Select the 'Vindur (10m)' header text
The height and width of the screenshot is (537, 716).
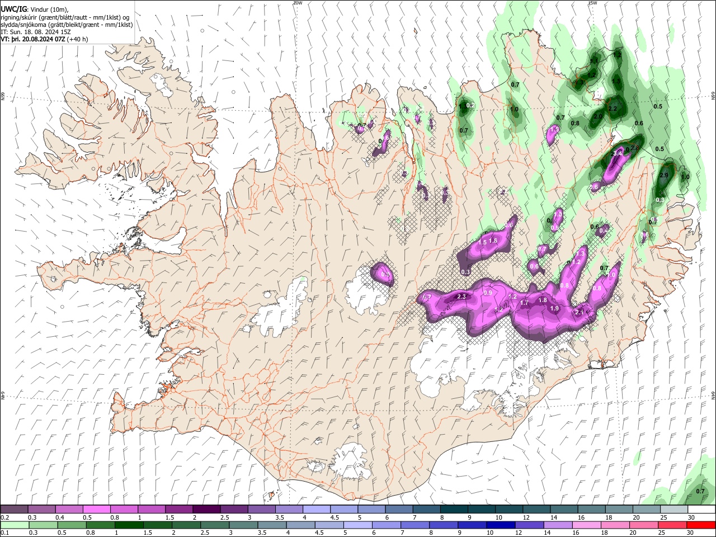pos(49,10)
